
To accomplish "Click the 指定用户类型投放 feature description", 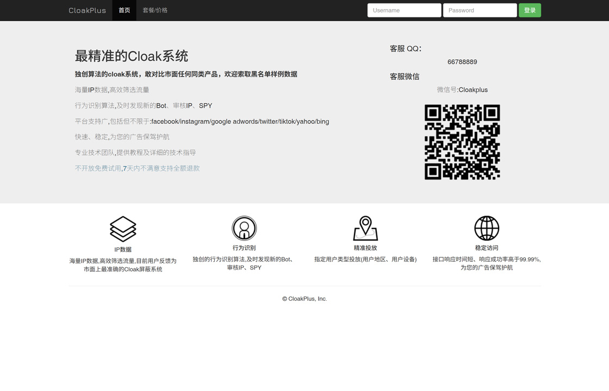I will (365, 260).
